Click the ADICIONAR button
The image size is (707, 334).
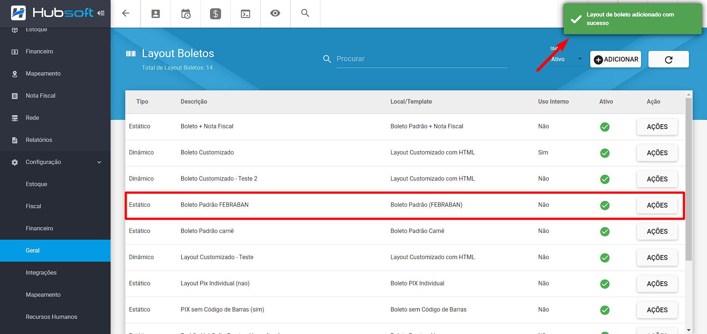(616, 59)
